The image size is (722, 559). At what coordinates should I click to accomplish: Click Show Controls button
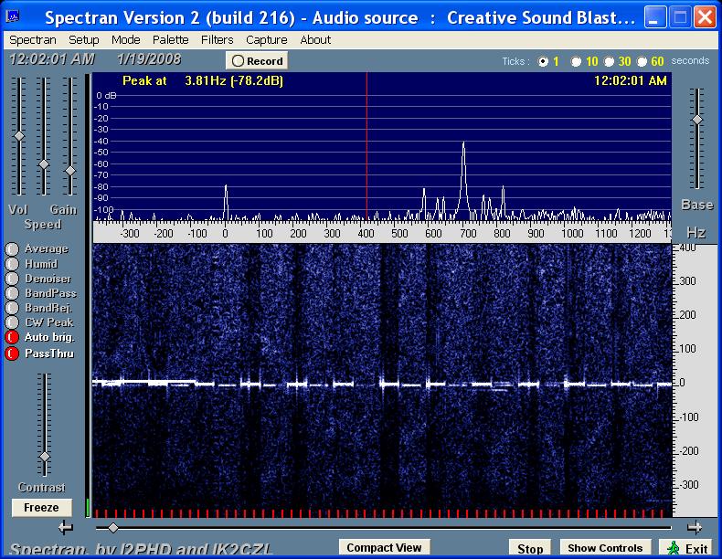click(x=605, y=548)
